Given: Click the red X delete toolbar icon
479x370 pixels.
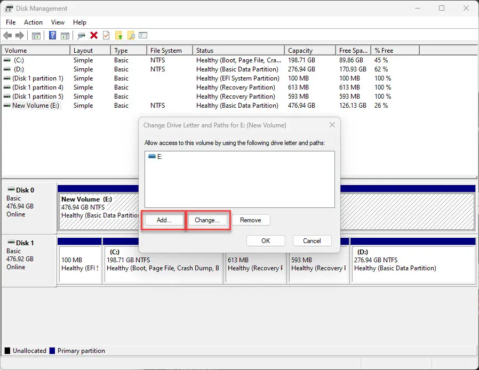Looking at the screenshot, I should point(94,36).
